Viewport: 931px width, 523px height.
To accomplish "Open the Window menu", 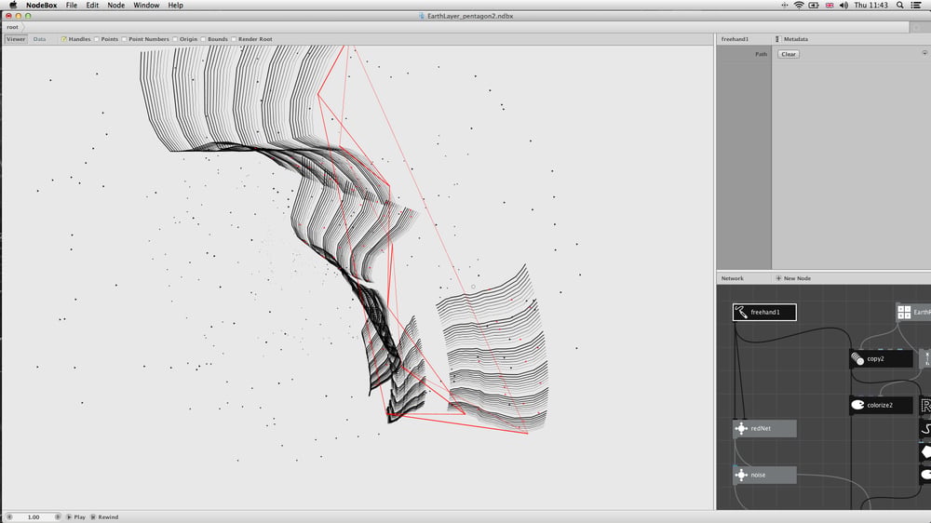I will [x=146, y=5].
